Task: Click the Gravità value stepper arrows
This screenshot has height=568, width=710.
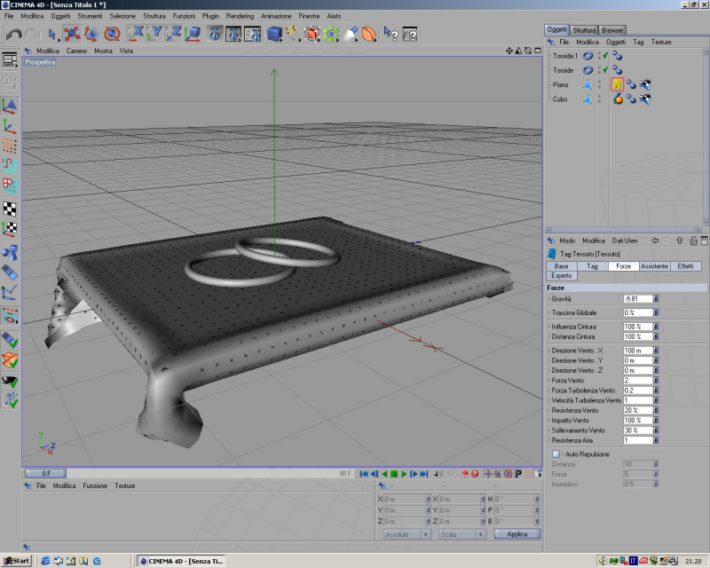Action: (x=656, y=299)
